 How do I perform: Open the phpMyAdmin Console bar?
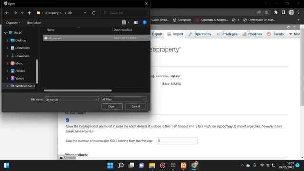(67, 157)
